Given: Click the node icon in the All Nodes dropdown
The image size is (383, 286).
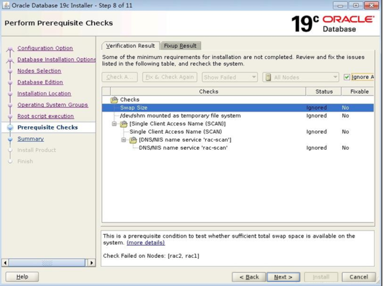Looking at the screenshot, I should coord(268,77).
